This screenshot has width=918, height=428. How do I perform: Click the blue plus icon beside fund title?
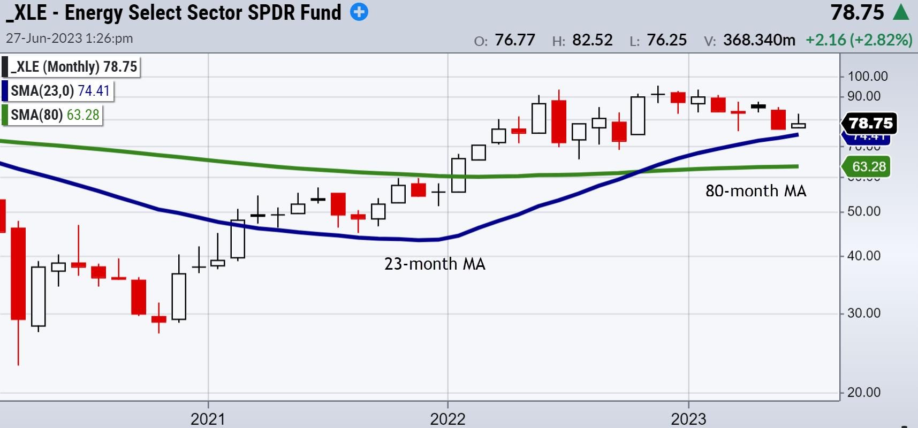359,12
